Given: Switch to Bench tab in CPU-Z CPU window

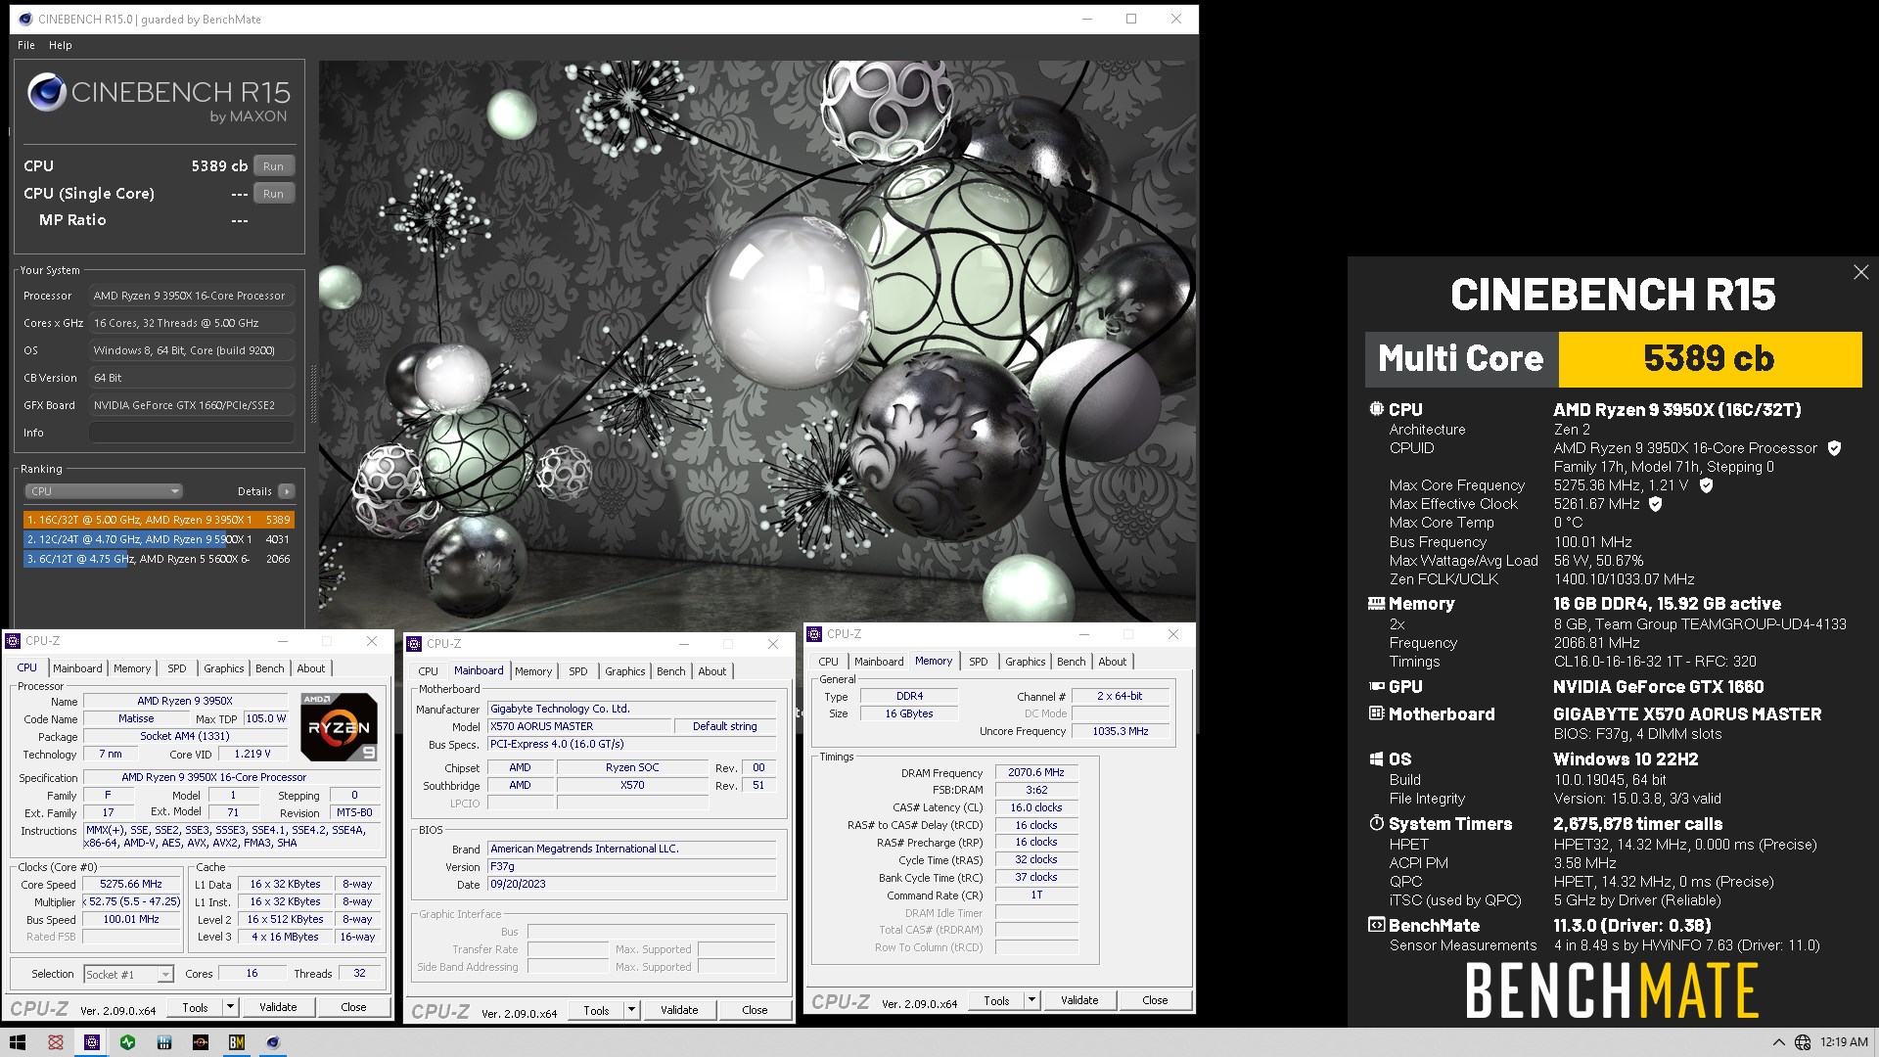Looking at the screenshot, I should coord(270,668).
